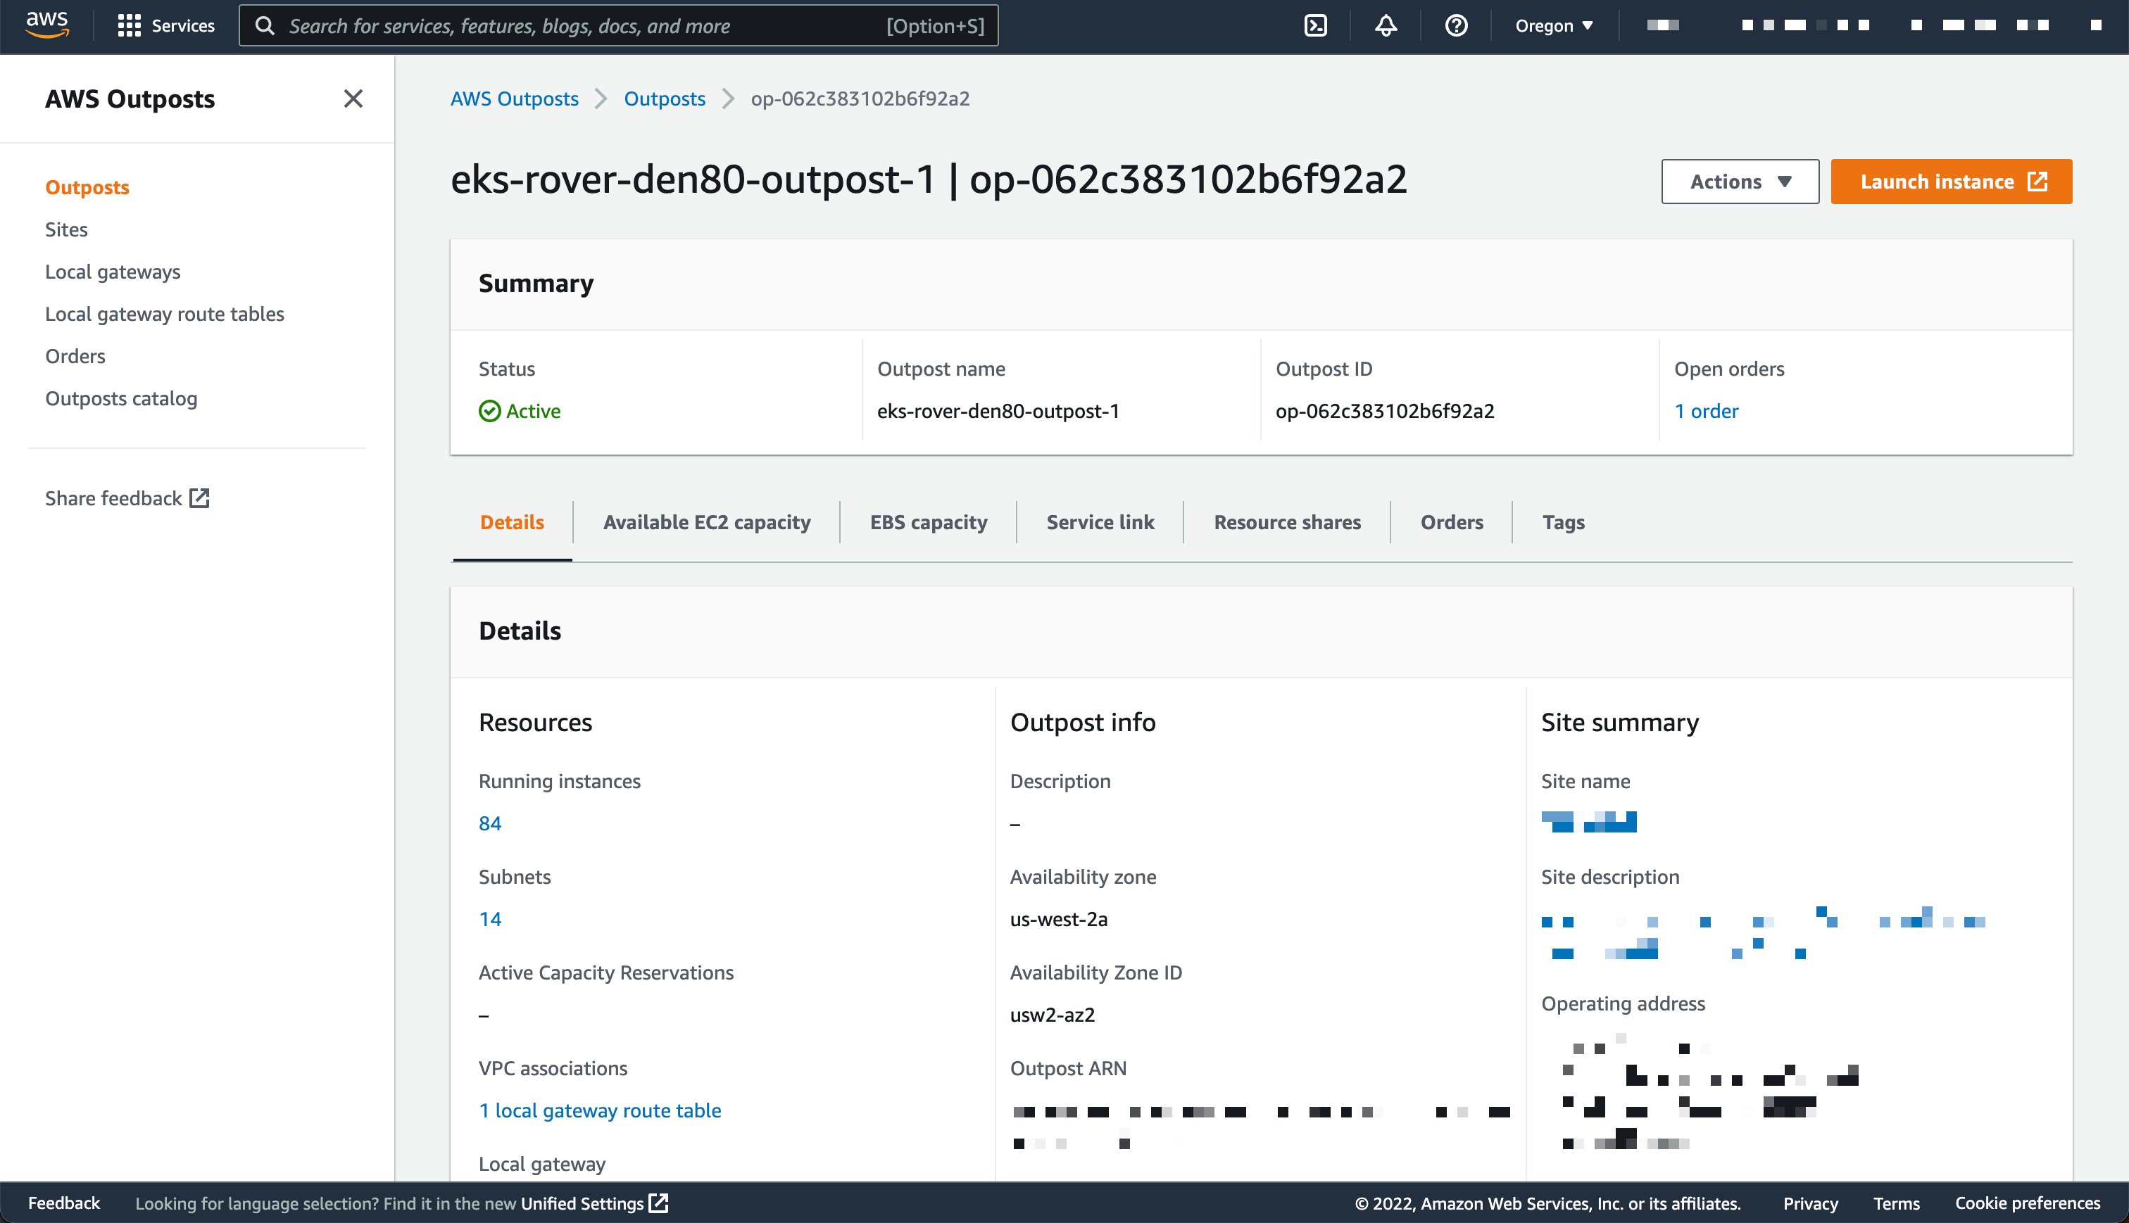This screenshot has width=2129, height=1223.
Task: Click the AWS Services grid icon
Action: [x=129, y=25]
